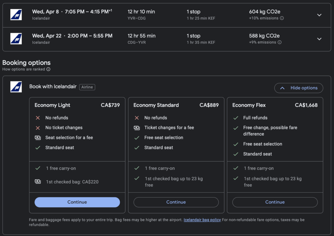Click fee icon next to Seat selection for a fee
Screen dimensions: 334x236
[x=38, y=138]
